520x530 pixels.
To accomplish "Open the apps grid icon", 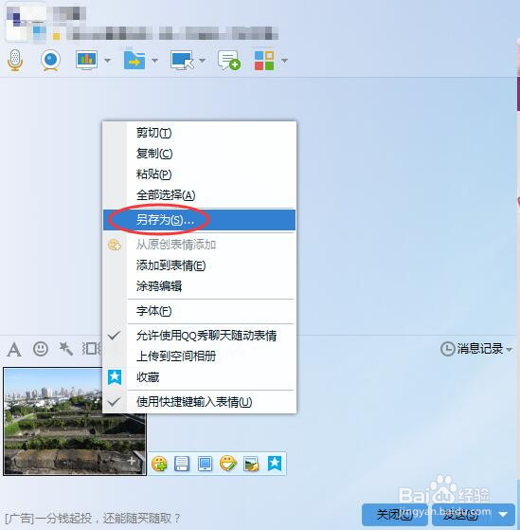I will (264, 60).
